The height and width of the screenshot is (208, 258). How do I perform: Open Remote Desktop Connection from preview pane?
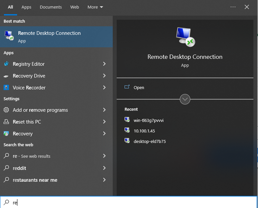tap(139, 87)
